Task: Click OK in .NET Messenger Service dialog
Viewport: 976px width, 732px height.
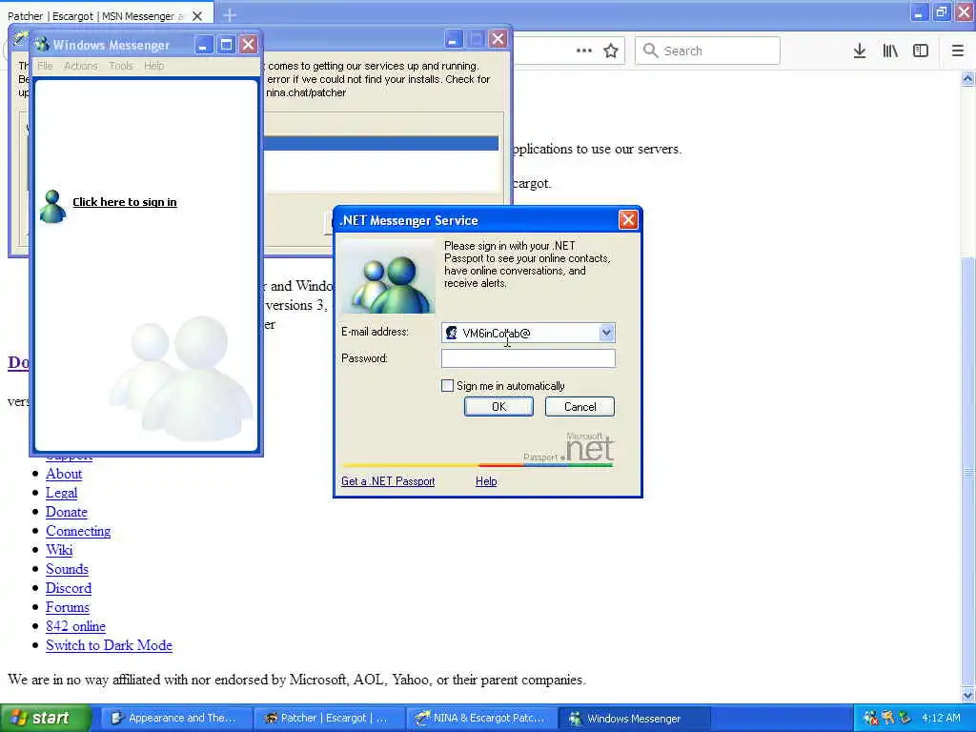Action: point(498,406)
